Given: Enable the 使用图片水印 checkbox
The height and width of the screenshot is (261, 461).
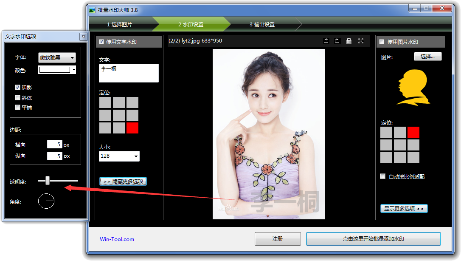Looking at the screenshot, I should (382, 42).
